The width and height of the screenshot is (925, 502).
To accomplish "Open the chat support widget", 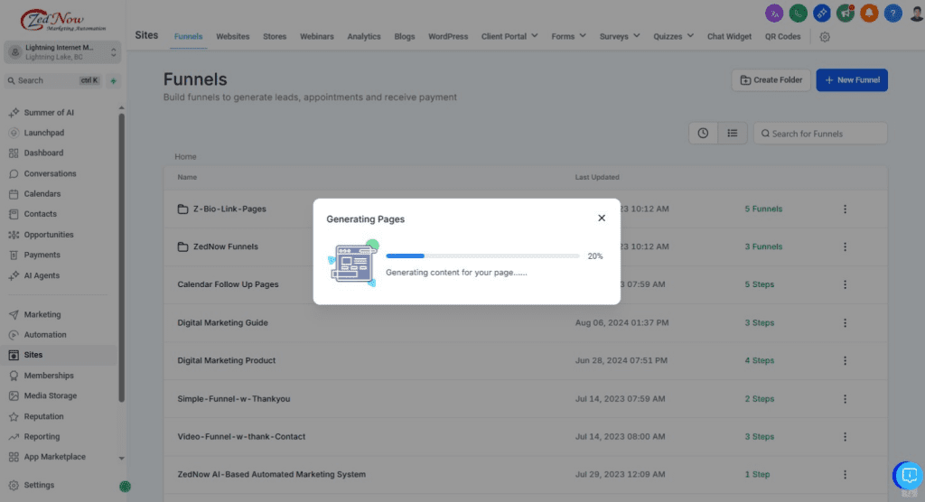I will 908,475.
